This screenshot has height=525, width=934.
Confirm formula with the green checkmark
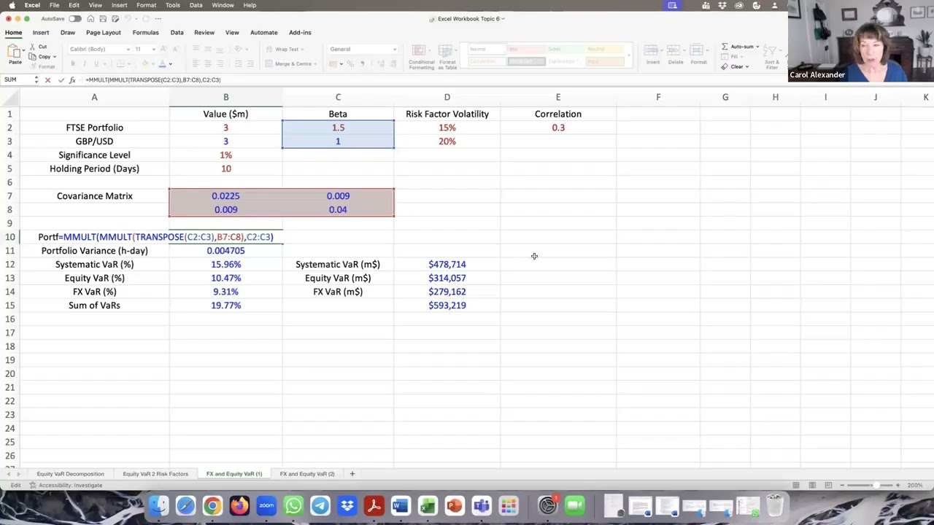(x=61, y=80)
